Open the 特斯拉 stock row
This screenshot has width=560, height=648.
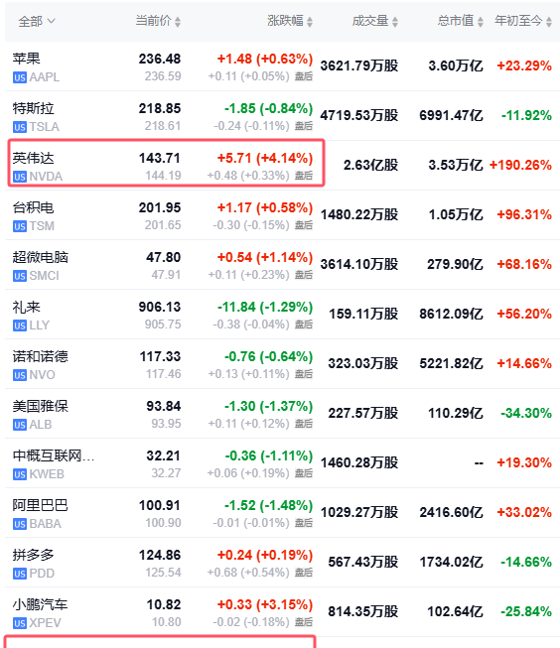[282, 116]
